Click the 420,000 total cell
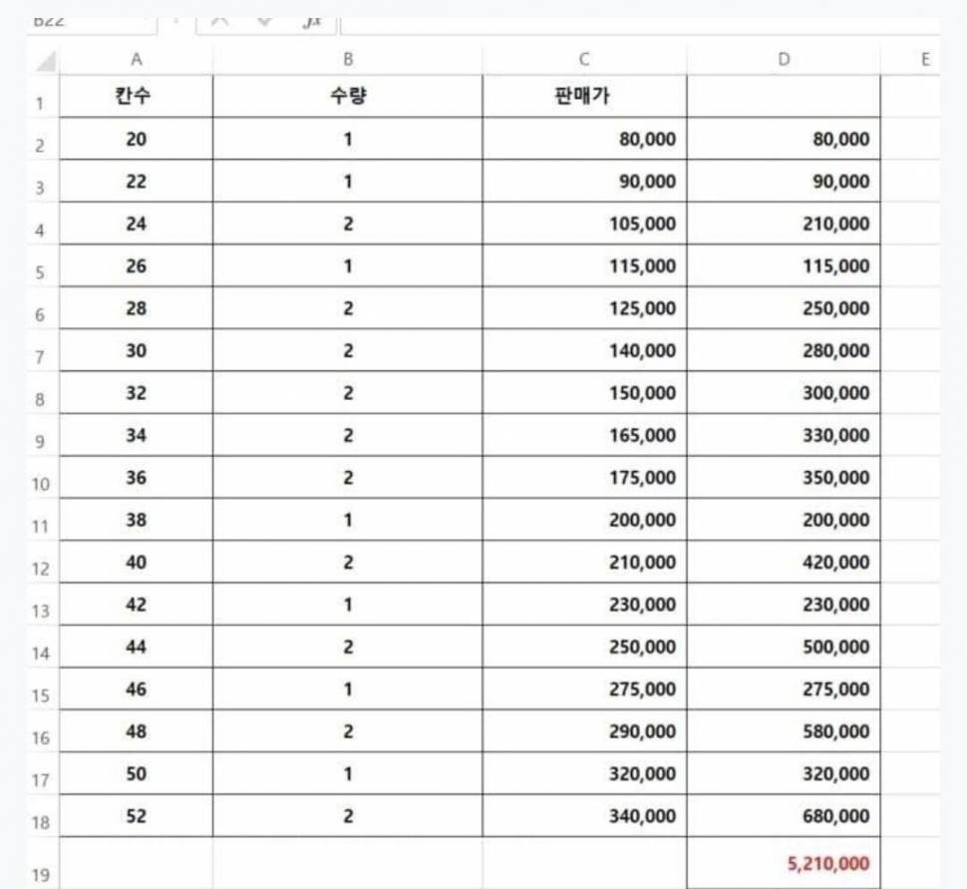Image resolution: width=967 pixels, height=889 pixels. click(784, 563)
